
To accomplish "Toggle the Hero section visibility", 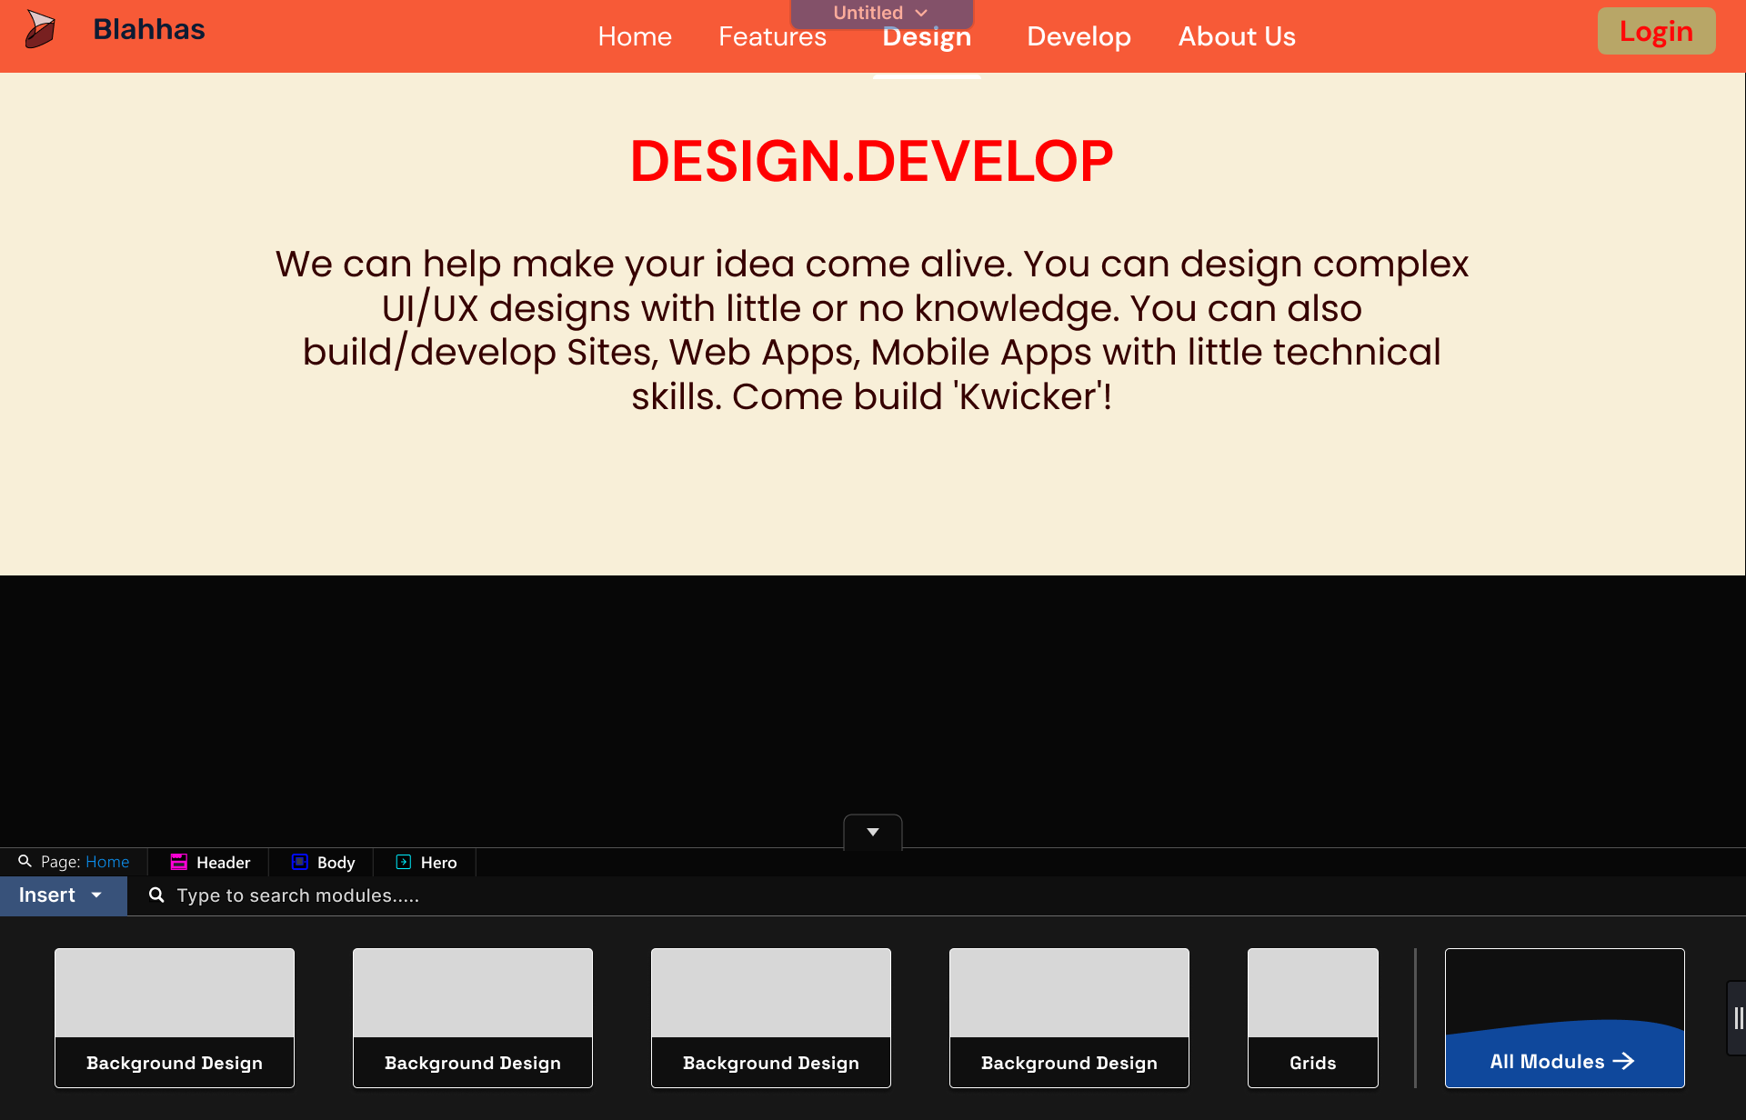I will [x=404, y=862].
